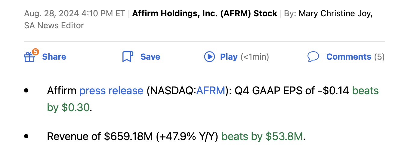Screen dimensions: 408x147
Task: Click the (<1min) audio duration text
Action: tap(255, 57)
